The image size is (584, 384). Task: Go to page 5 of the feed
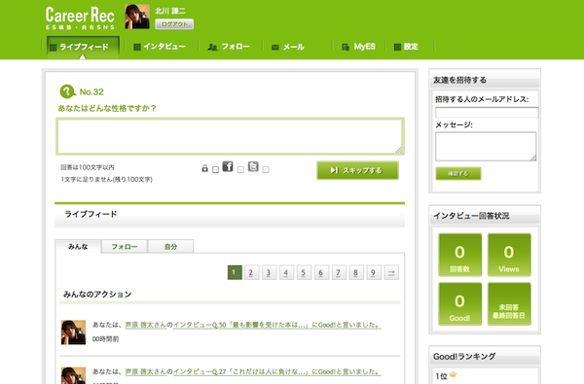point(304,272)
